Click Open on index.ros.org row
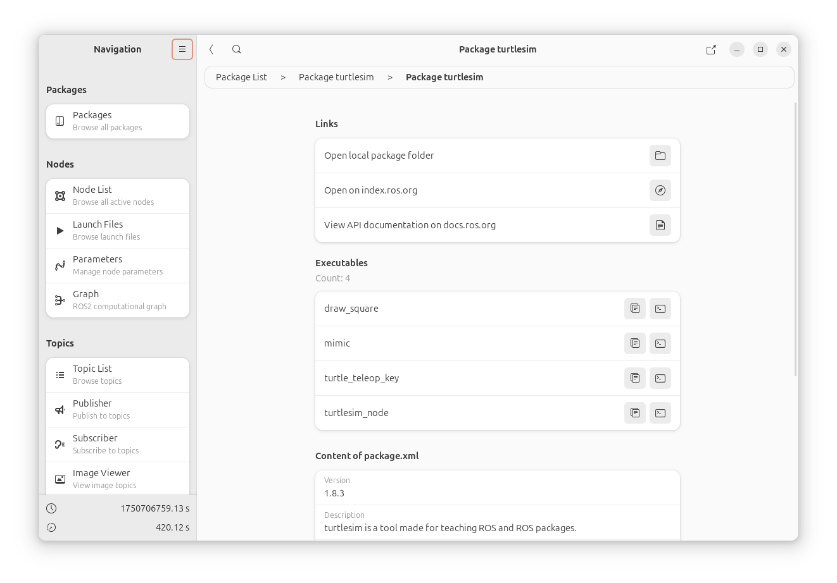 point(498,190)
